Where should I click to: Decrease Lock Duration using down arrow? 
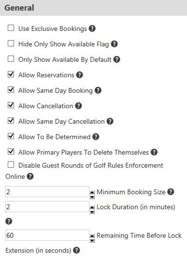(x=92, y=212)
